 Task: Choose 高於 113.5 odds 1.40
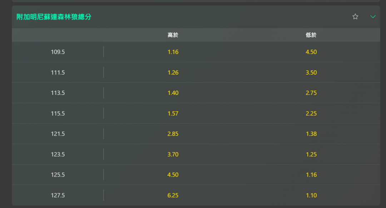(173, 93)
